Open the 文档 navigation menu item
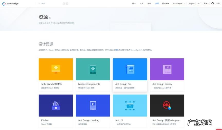The width and height of the screenshot is (222, 130). click(142, 4)
